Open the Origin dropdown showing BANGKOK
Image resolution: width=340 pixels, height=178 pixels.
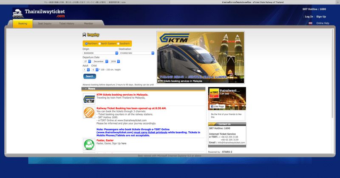(x=100, y=53)
